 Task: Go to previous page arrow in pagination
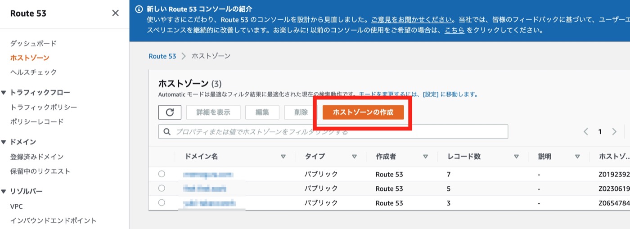tap(586, 132)
